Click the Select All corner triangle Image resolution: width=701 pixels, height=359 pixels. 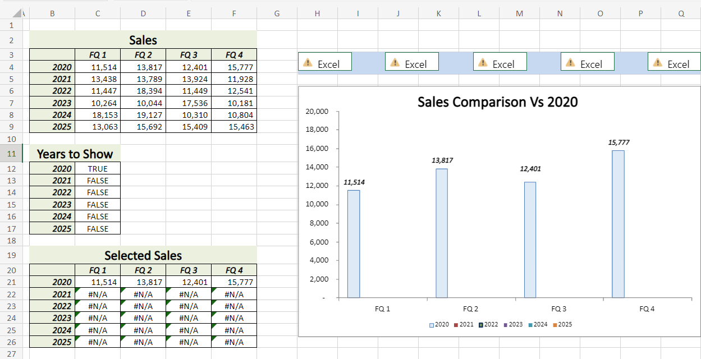tap(17, 13)
